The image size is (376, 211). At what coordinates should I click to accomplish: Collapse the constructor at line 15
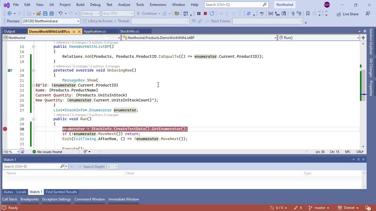[33, 47]
